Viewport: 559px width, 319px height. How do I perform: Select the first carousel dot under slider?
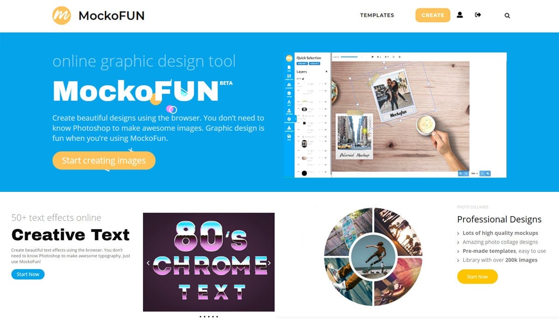click(x=201, y=317)
